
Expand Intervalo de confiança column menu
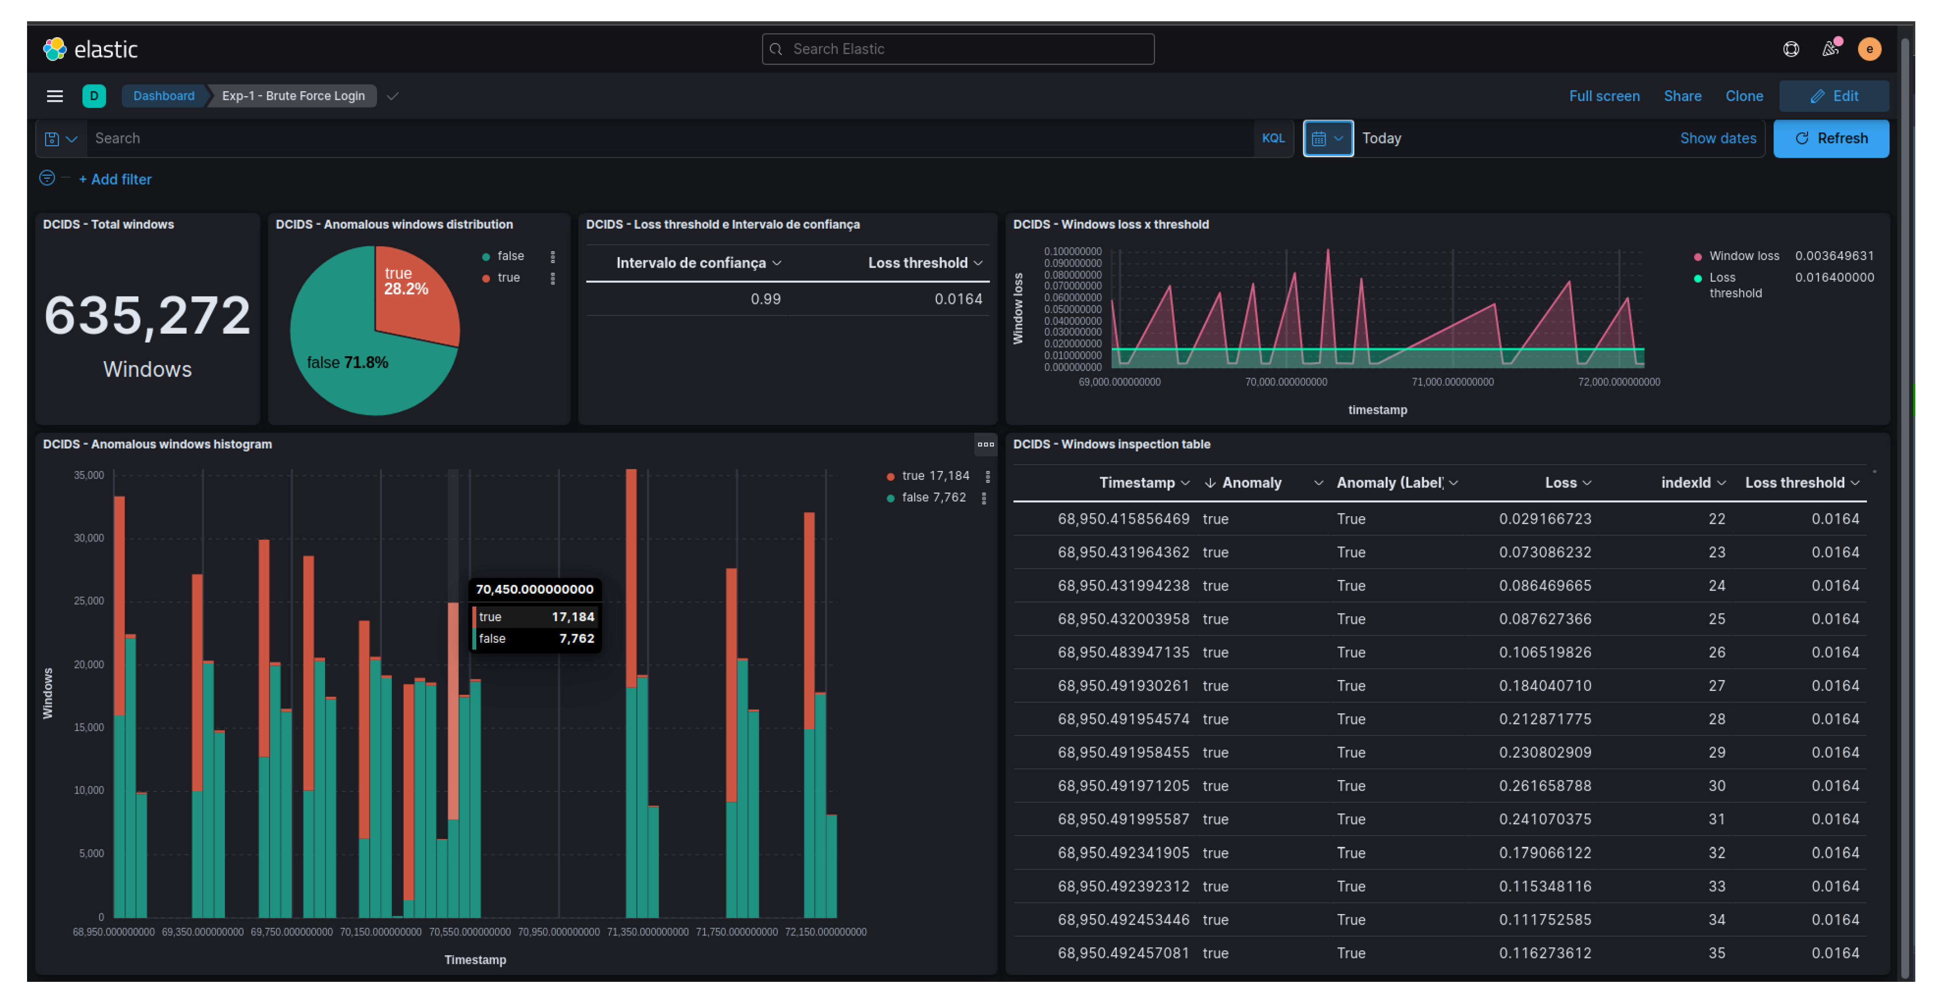coord(776,263)
